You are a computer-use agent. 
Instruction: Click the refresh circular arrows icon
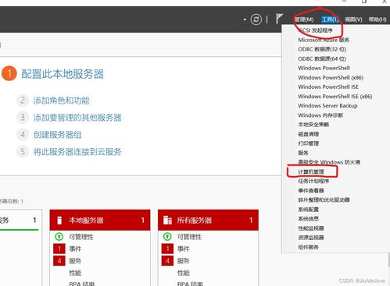(x=256, y=19)
